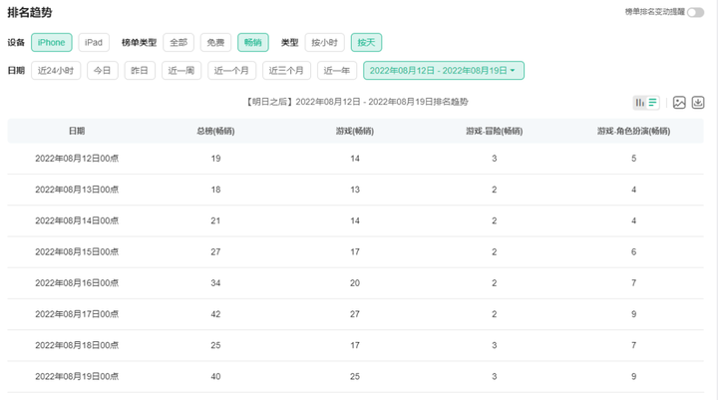This screenshot has height=400, width=718.
Task: Filter date to 近24小时
Action: tap(56, 71)
